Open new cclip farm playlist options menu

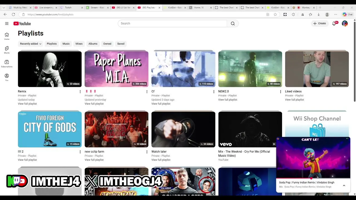[x=147, y=152]
